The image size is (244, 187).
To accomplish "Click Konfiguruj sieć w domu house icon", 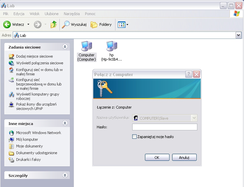I will 11,70.
